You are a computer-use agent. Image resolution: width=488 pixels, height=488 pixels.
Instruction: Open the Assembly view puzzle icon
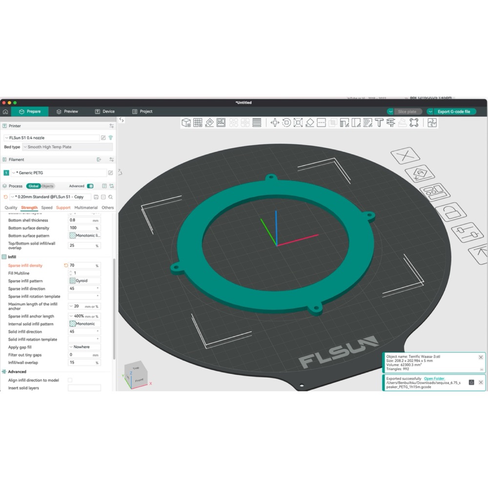pos(432,122)
